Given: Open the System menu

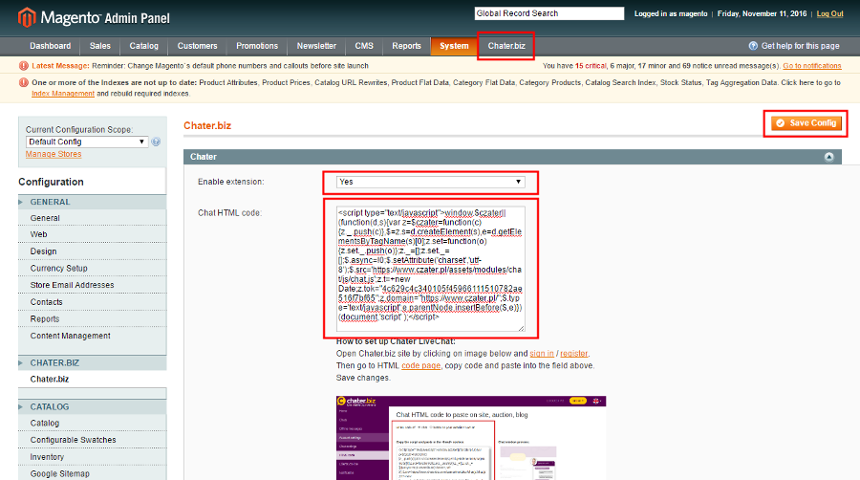Looking at the screenshot, I should pyautogui.click(x=454, y=46).
